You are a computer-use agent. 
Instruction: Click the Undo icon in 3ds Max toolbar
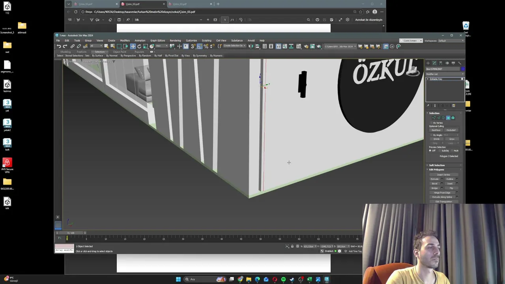[x=58, y=46]
